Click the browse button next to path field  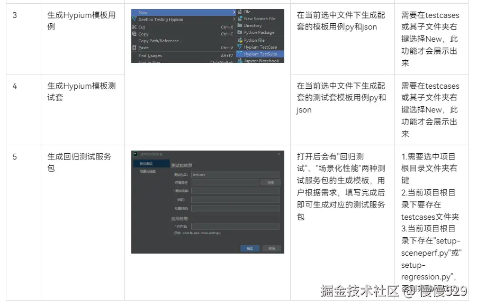click(271, 182)
